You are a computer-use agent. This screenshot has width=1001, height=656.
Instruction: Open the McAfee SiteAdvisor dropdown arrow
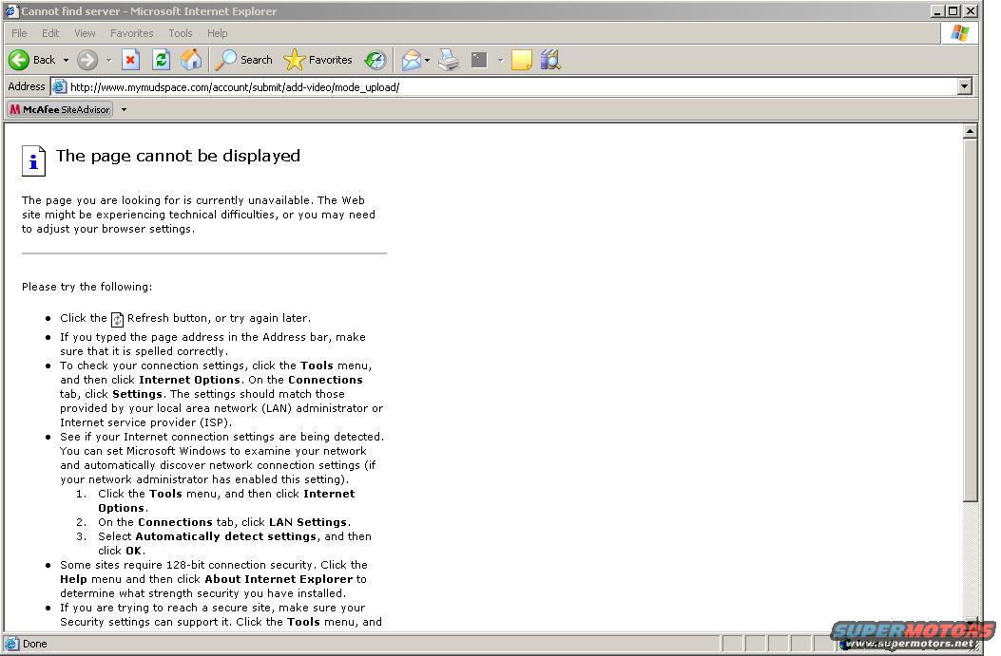[x=124, y=110]
